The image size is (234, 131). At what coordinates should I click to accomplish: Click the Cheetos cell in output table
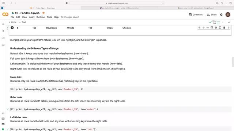127,28
